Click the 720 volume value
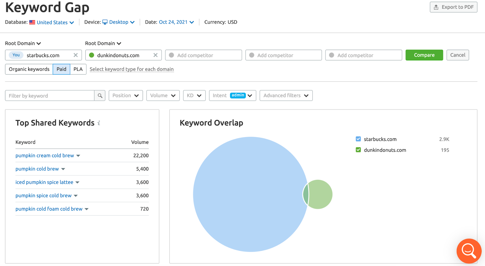485x266 pixels. coord(144,209)
